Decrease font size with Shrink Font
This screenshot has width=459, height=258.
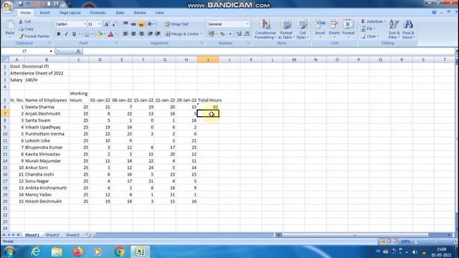pyautogui.click(x=114, y=24)
